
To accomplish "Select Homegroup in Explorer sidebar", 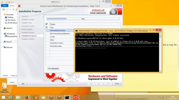I will coord(11,34).
